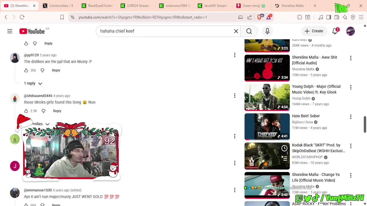Open more actions for Kodak Black SKRT
This screenshot has height=206, width=367.
point(350,146)
